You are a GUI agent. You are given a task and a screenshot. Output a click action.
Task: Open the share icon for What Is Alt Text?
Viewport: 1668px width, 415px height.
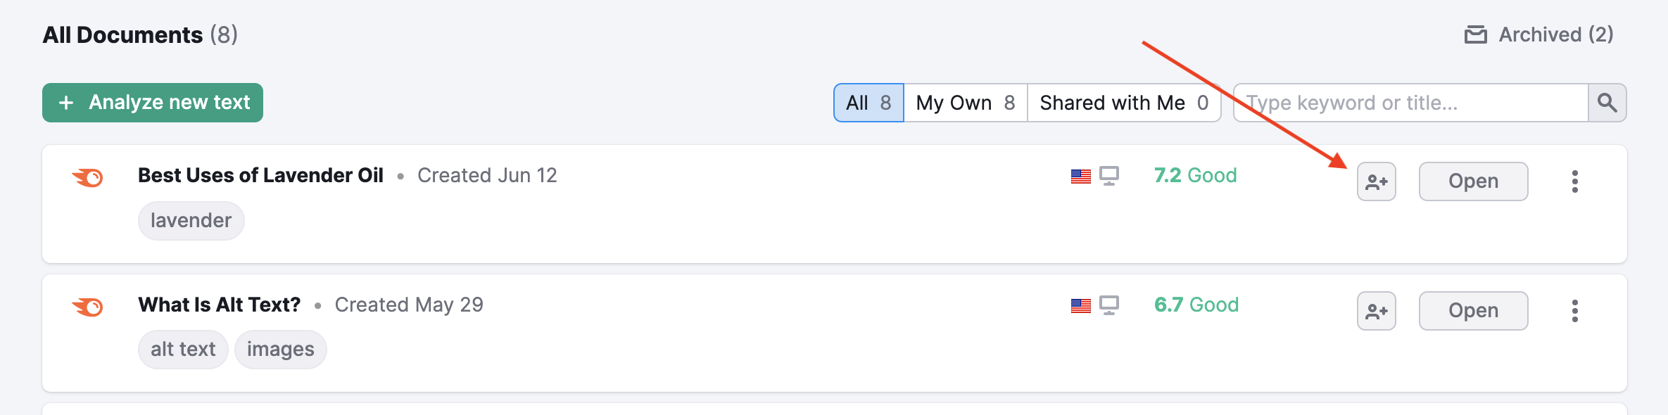(1375, 310)
